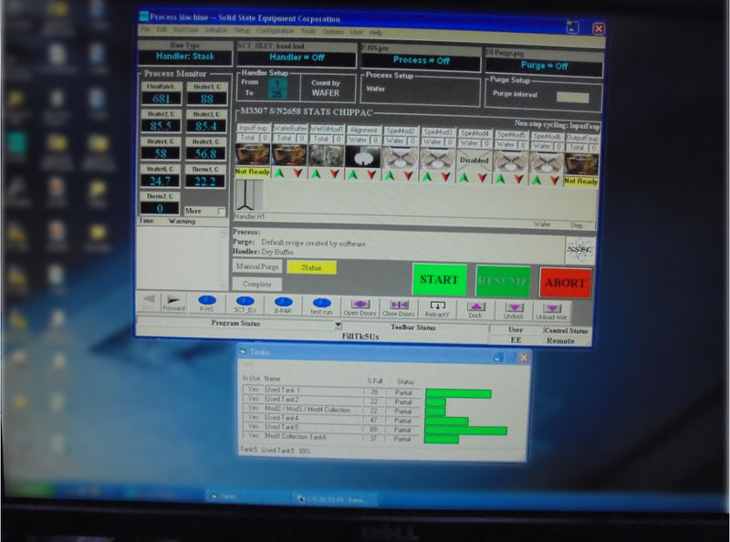Tick the More checkbox in Process Monitor
Viewport: 730px width, 542px height.
coord(221,212)
